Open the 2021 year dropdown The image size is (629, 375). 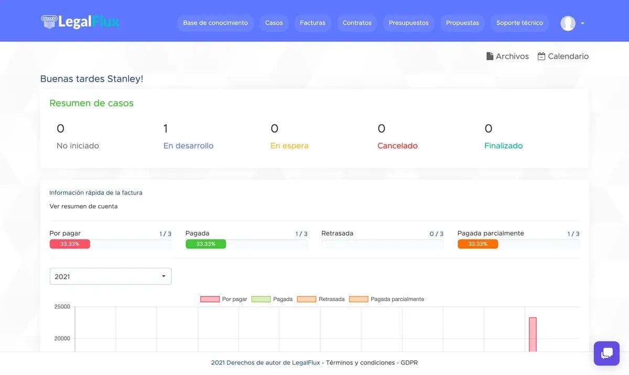(x=110, y=276)
